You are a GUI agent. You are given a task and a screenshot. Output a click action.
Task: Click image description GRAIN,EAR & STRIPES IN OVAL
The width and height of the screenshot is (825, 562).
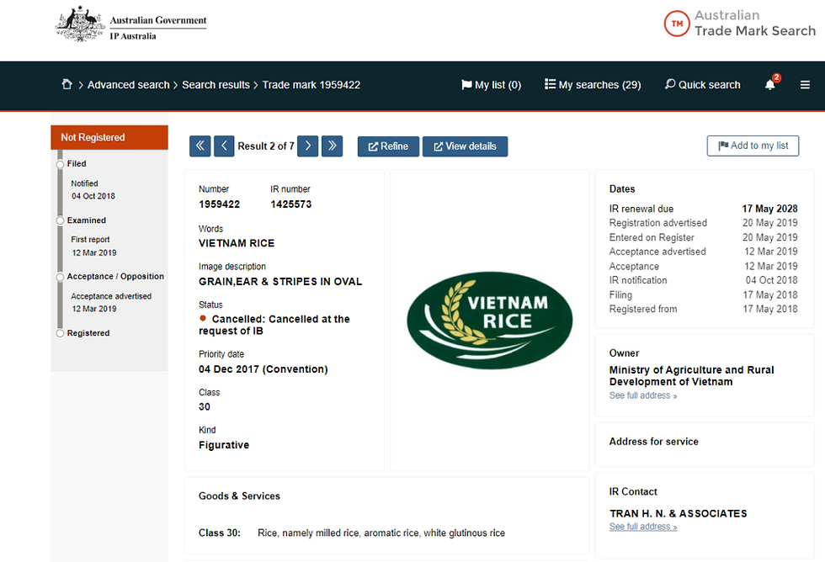280,281
